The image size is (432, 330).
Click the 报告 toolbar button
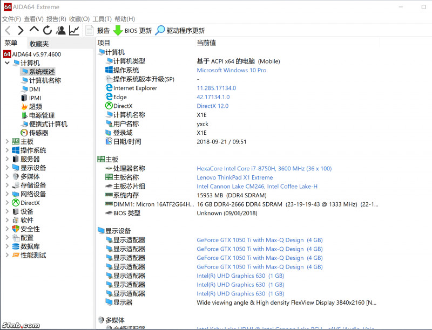103,31
